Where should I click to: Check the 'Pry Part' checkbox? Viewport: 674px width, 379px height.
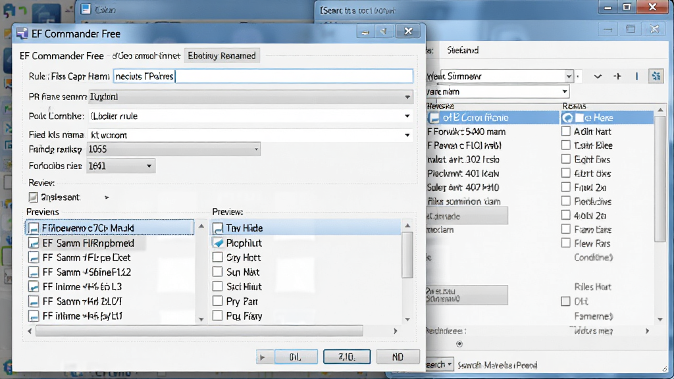point(218,301)
